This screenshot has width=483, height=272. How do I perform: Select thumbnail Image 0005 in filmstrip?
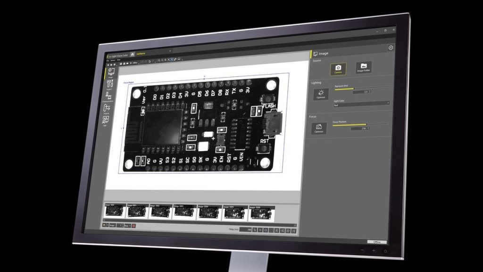tap(235, 214)
